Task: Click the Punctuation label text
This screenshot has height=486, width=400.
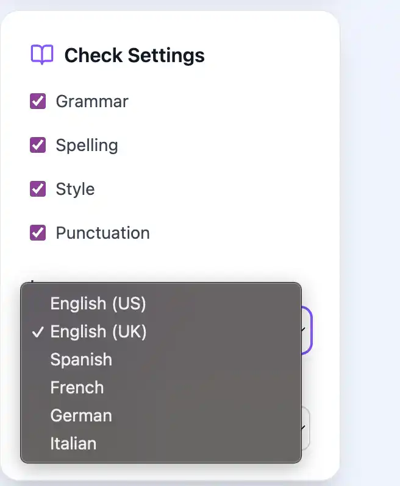Action: (102, 233)
